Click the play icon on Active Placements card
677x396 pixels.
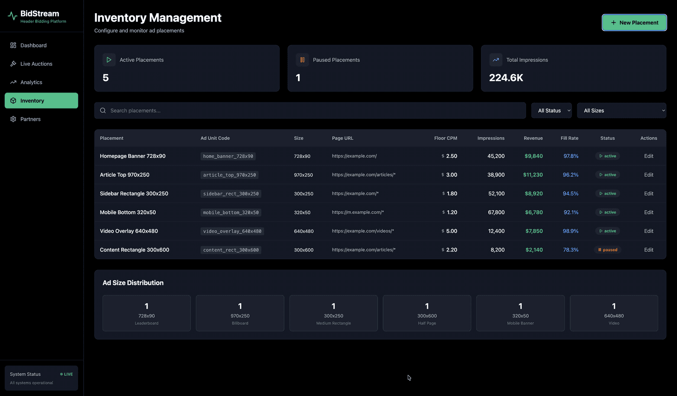click(109, 60)
